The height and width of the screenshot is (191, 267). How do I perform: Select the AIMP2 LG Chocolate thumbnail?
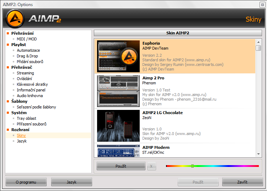point(118,126)
